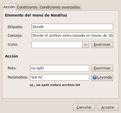
Task: Open the Condiciones avanzadas tab
Action: (x=60, y=7)
